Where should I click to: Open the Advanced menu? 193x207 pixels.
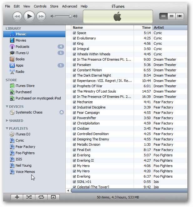[x=69, y=6]
